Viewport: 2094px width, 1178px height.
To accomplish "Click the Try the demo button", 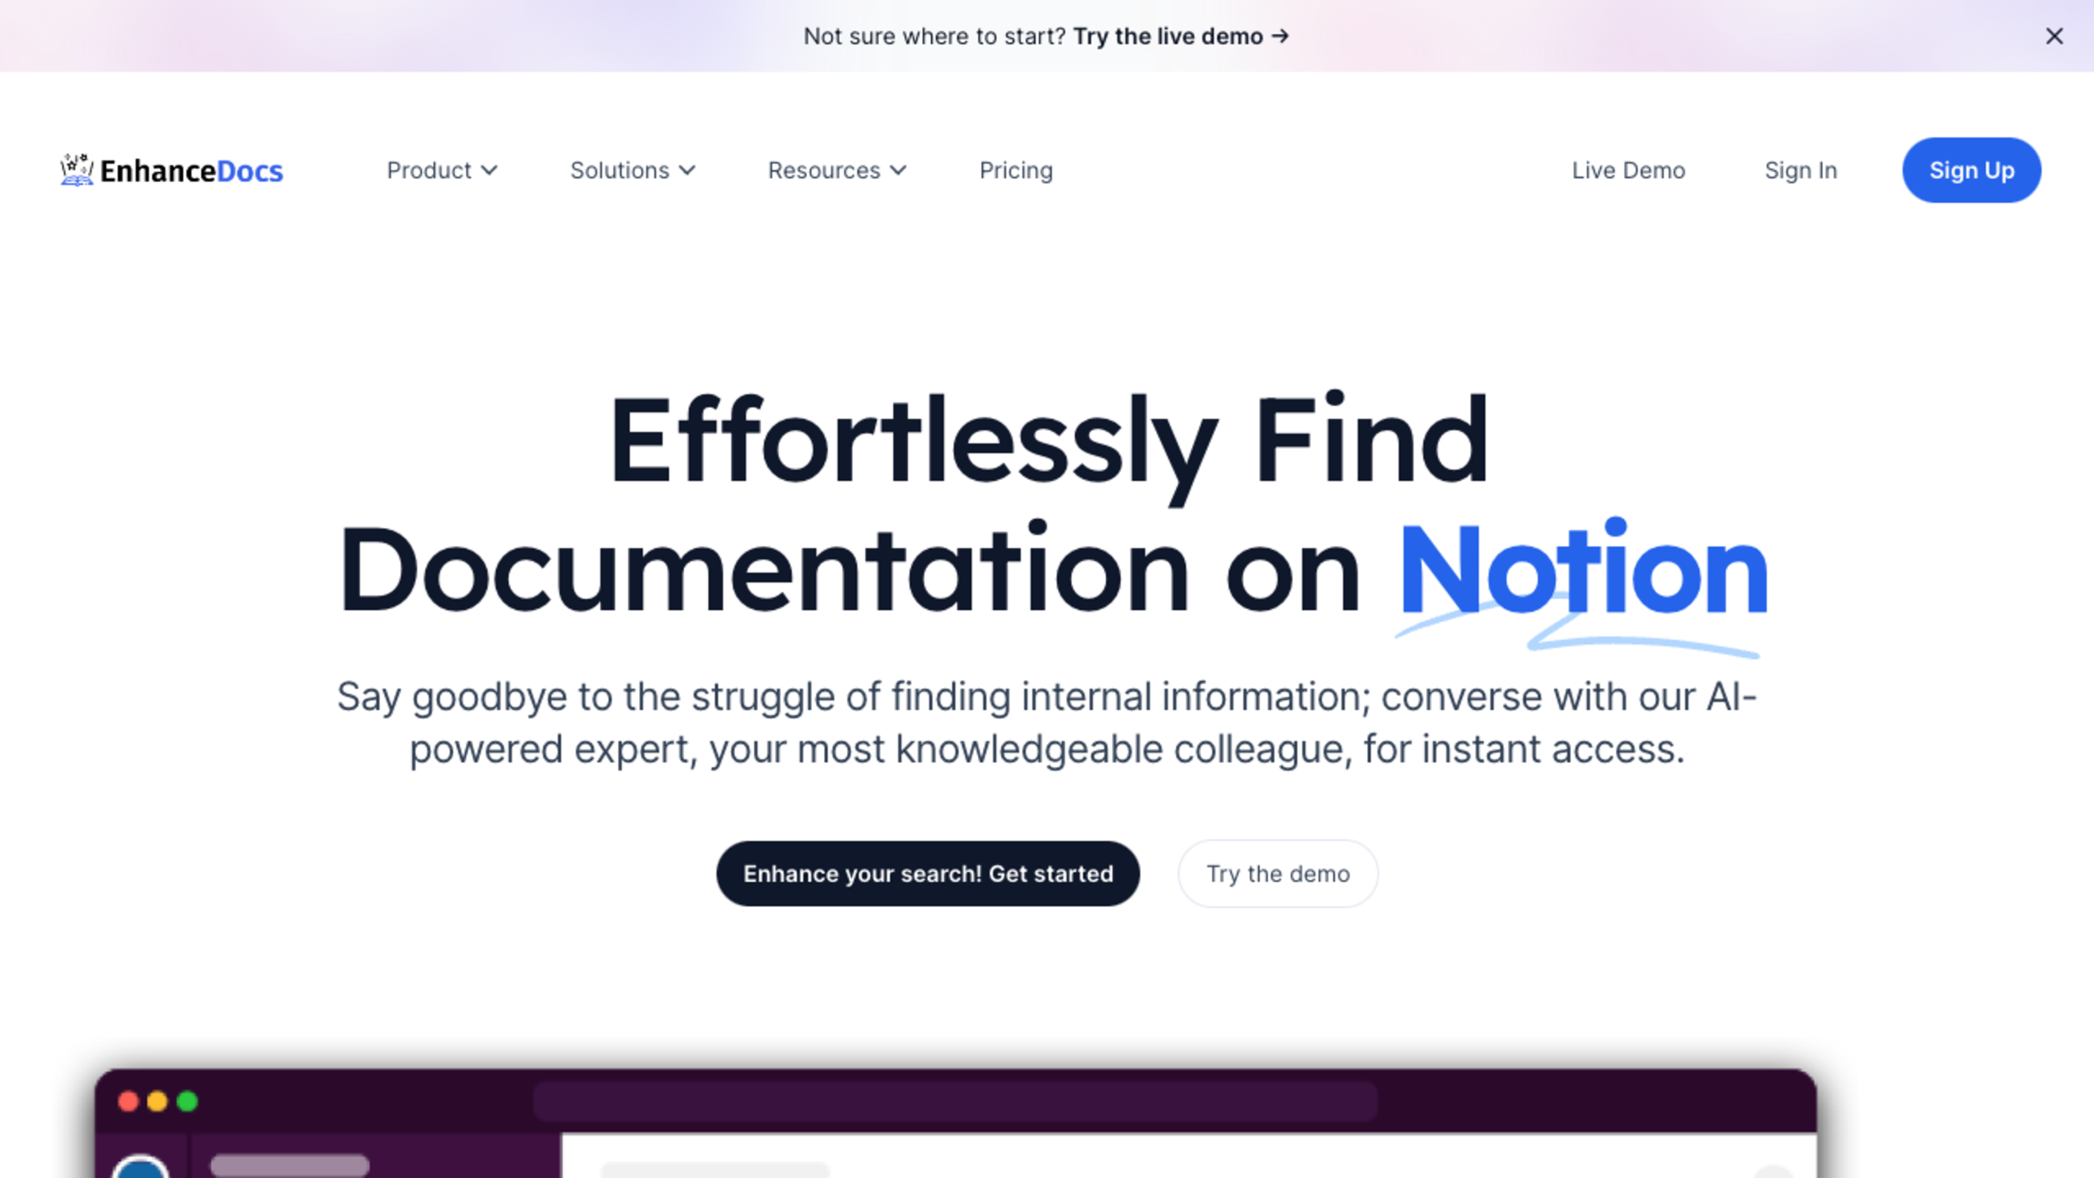I will coord(1277,873).
